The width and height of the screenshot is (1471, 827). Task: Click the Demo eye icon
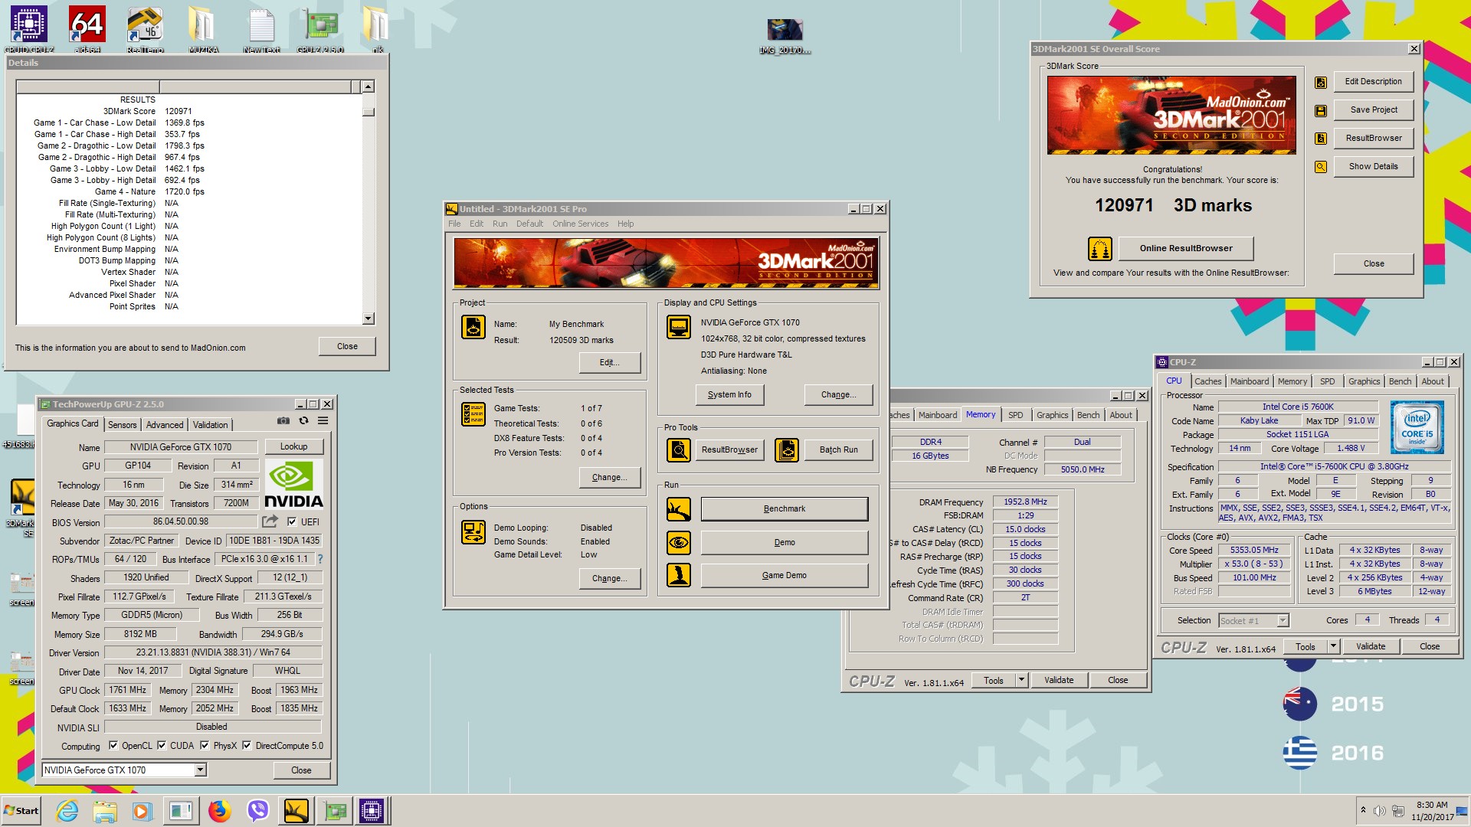point(679,543)
